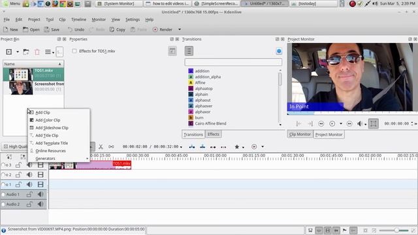Open dropdown arrow beside Render button

[180, 29]
